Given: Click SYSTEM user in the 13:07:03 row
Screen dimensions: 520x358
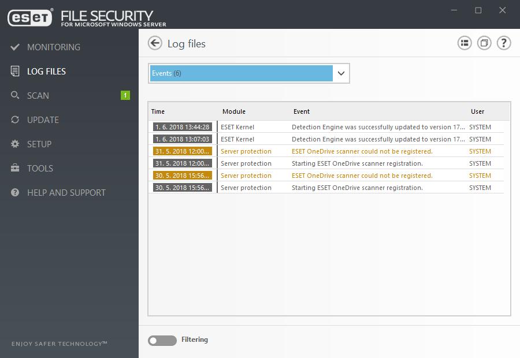Looking at the screenshot, I should 480,139.
